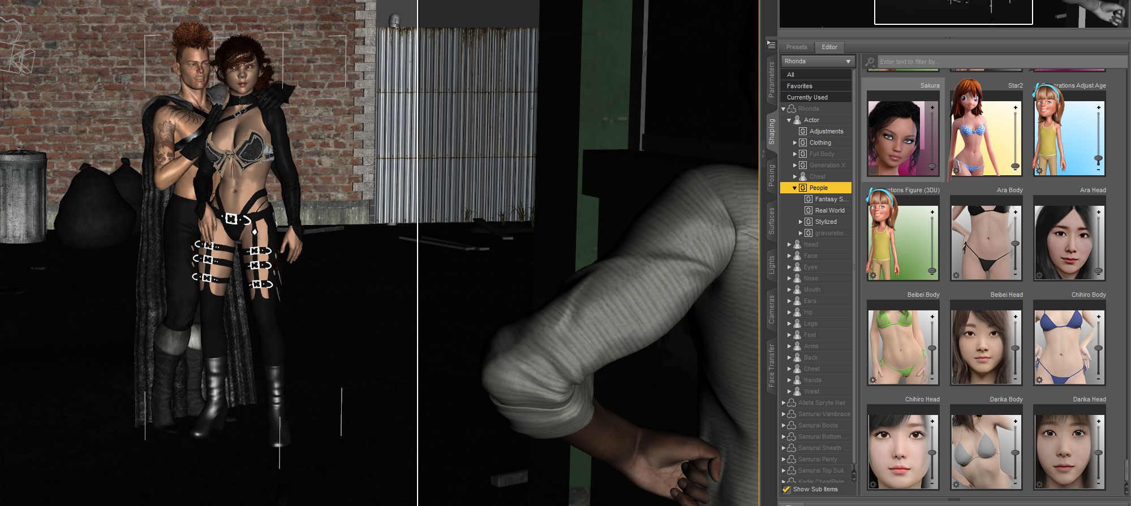
Task: Open gear settings on Darika Head card
Action: [x=1039, y=485]
